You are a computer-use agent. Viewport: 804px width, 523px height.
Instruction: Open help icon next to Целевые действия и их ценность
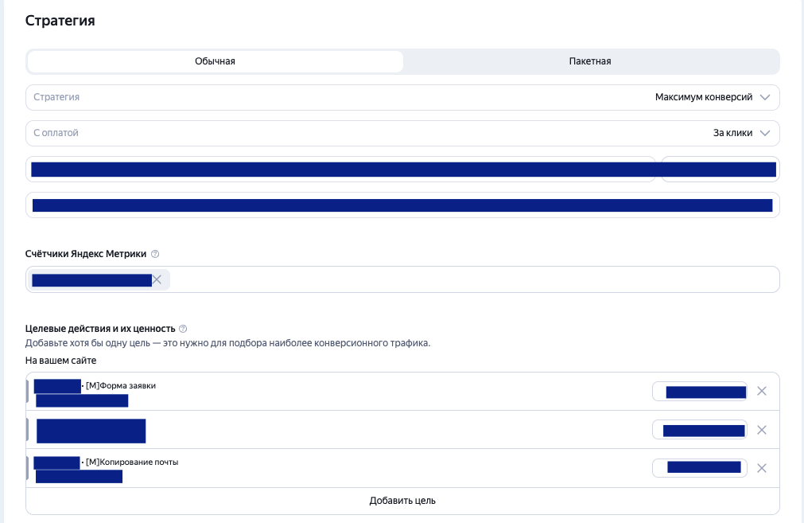pyautogui.click(x=183, y=329)
